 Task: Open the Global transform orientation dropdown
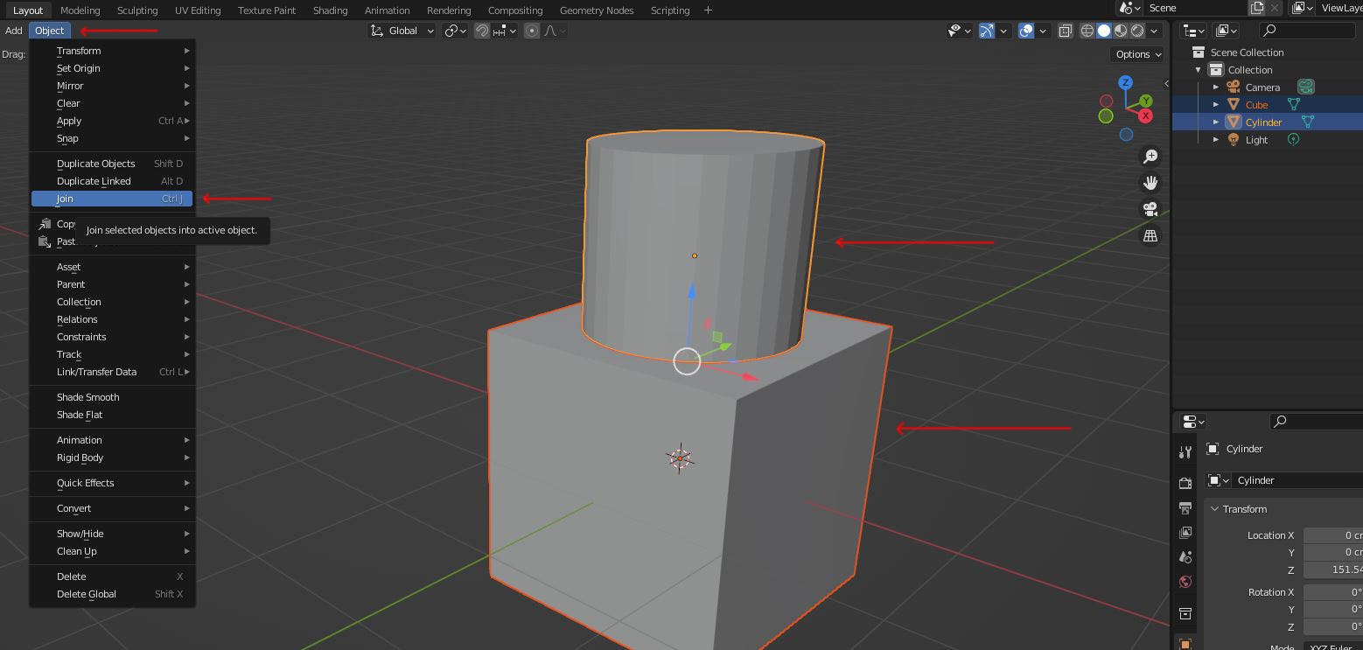402,31
